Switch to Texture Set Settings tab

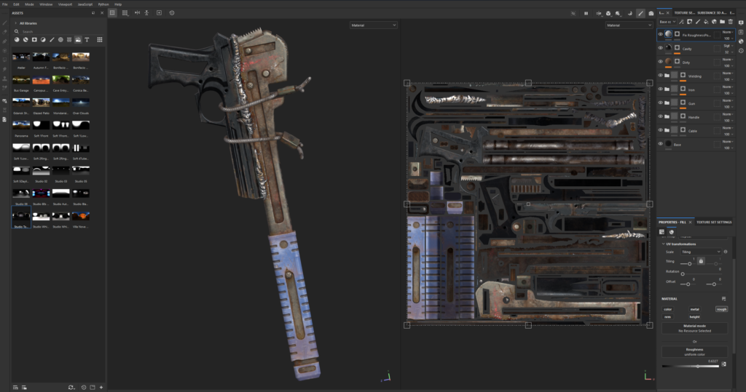point(714,222)
